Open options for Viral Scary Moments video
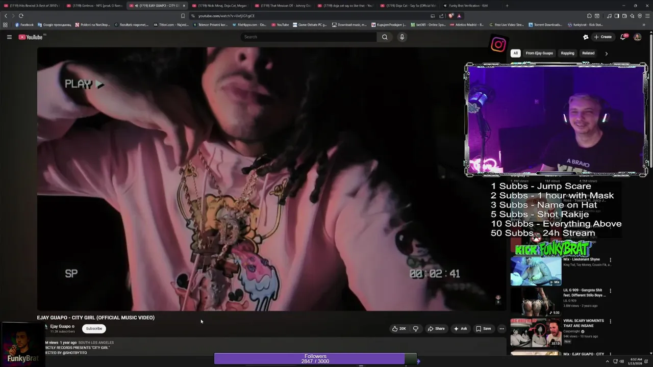The height and width of the screenshot is (367, 653). tap(610, 321)
